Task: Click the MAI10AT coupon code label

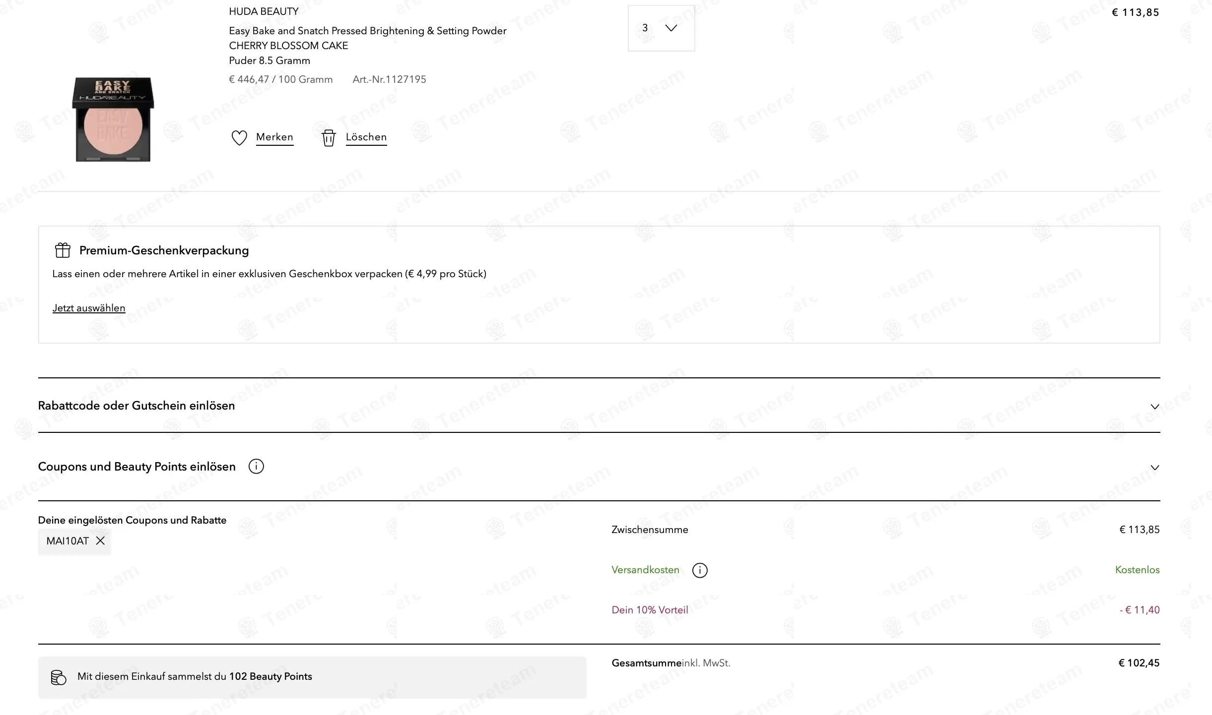Action: click(67, 541)
